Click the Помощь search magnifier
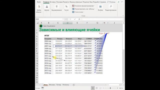160x90 pixels. (108, 2)
